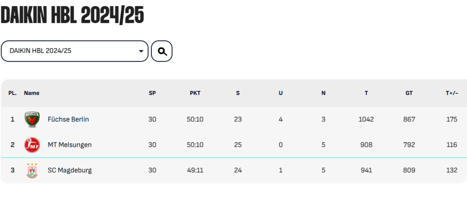467x199 pixels.
Task: Open the DAIKIN HBL 2024/25 season dropdown
Action: click(74, 51)
